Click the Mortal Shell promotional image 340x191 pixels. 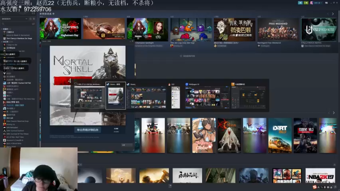click(88, 86)
